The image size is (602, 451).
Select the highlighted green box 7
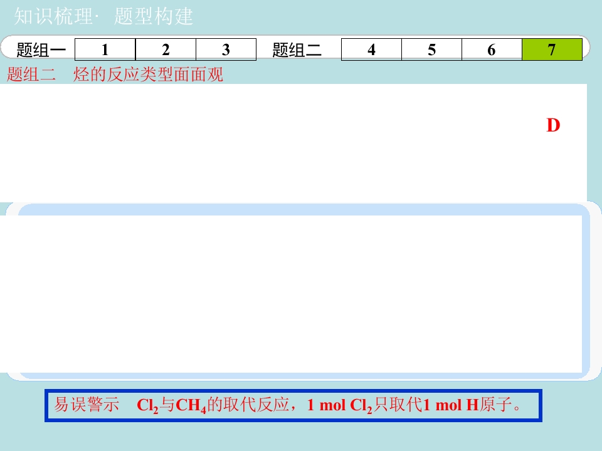point(552,49)
